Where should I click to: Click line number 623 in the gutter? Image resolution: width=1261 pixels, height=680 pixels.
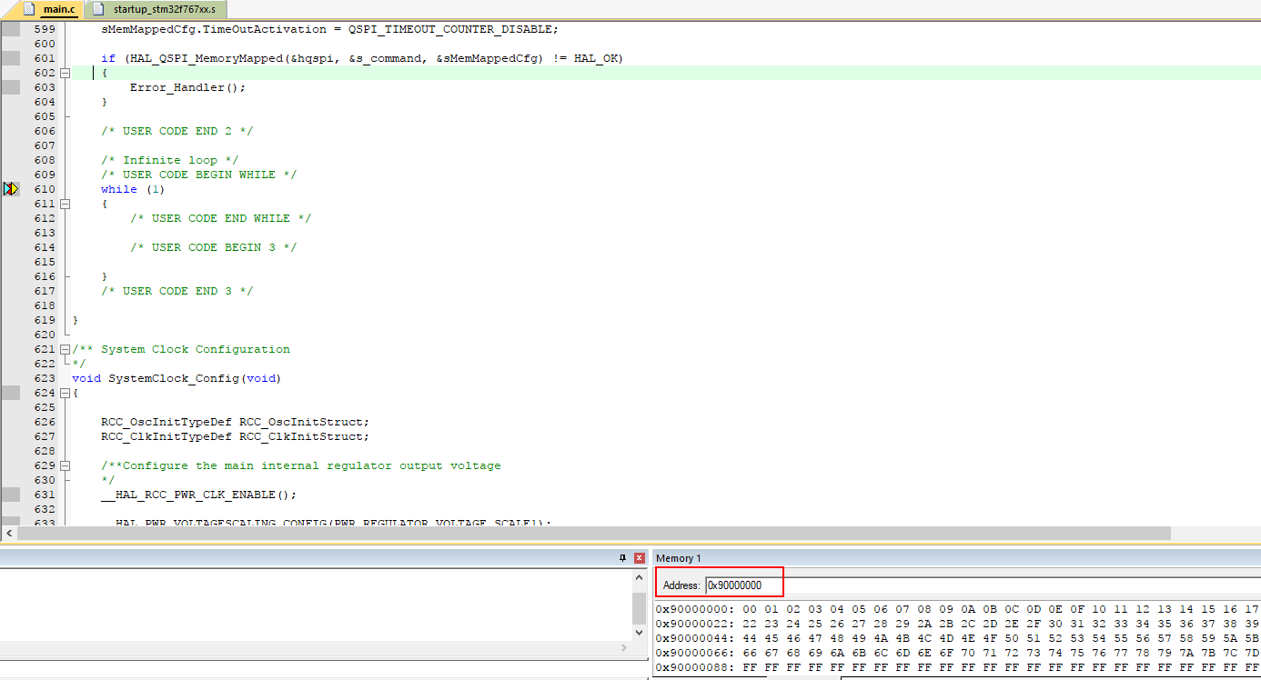click(45, 378)
